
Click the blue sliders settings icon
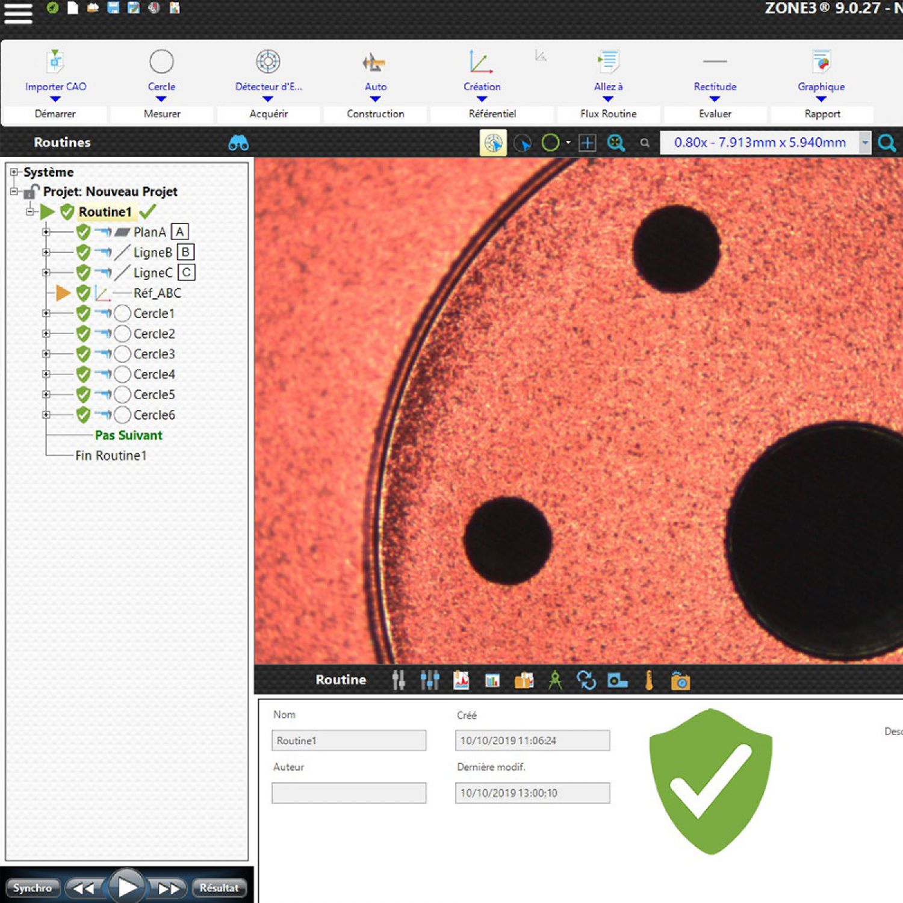point(430,680)
